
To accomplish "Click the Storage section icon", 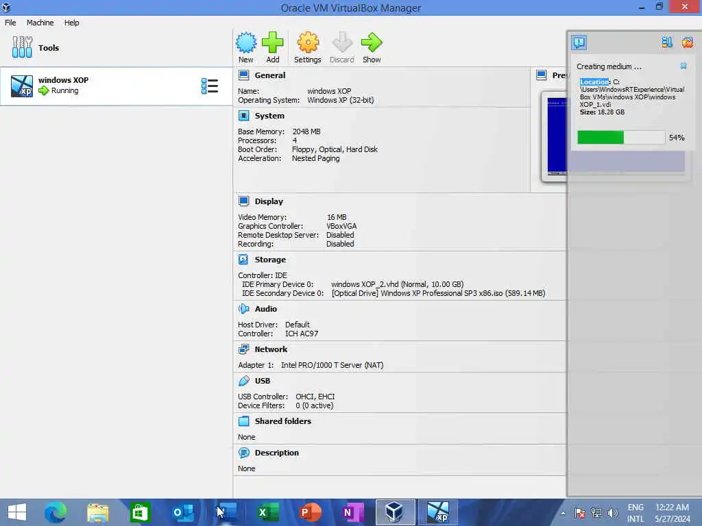I will pos(243,260).
